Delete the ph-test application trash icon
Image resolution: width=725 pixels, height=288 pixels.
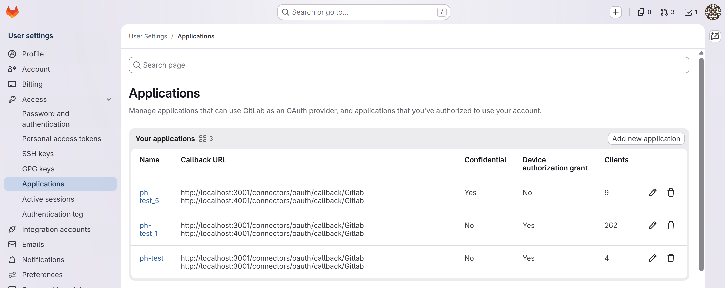671,258
